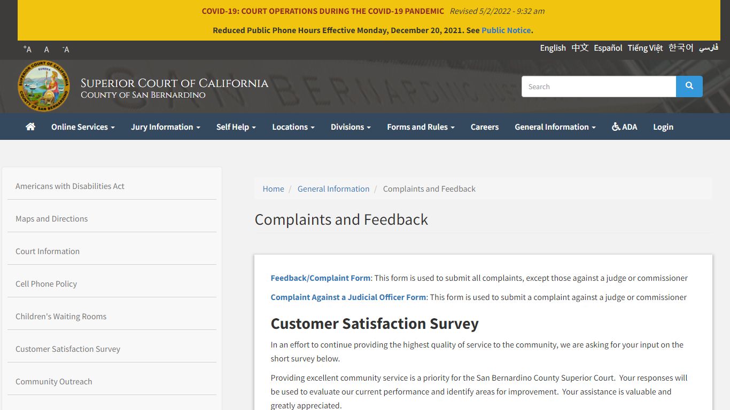
Task: Expand the Self Help menu
Action: 236,127
